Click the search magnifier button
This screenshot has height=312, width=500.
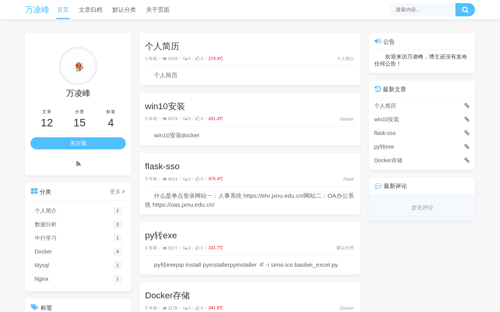click(465, 10)
